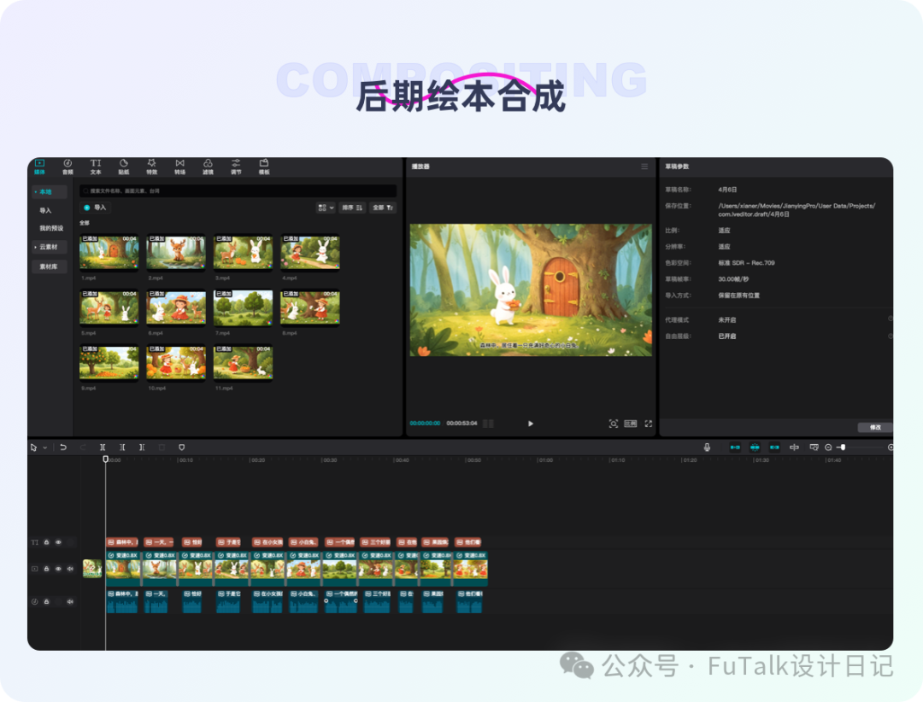The height and width of the screenshot is (702, 923).
Task: Open the media view mode dropdown
Action: tap(326, 208)
